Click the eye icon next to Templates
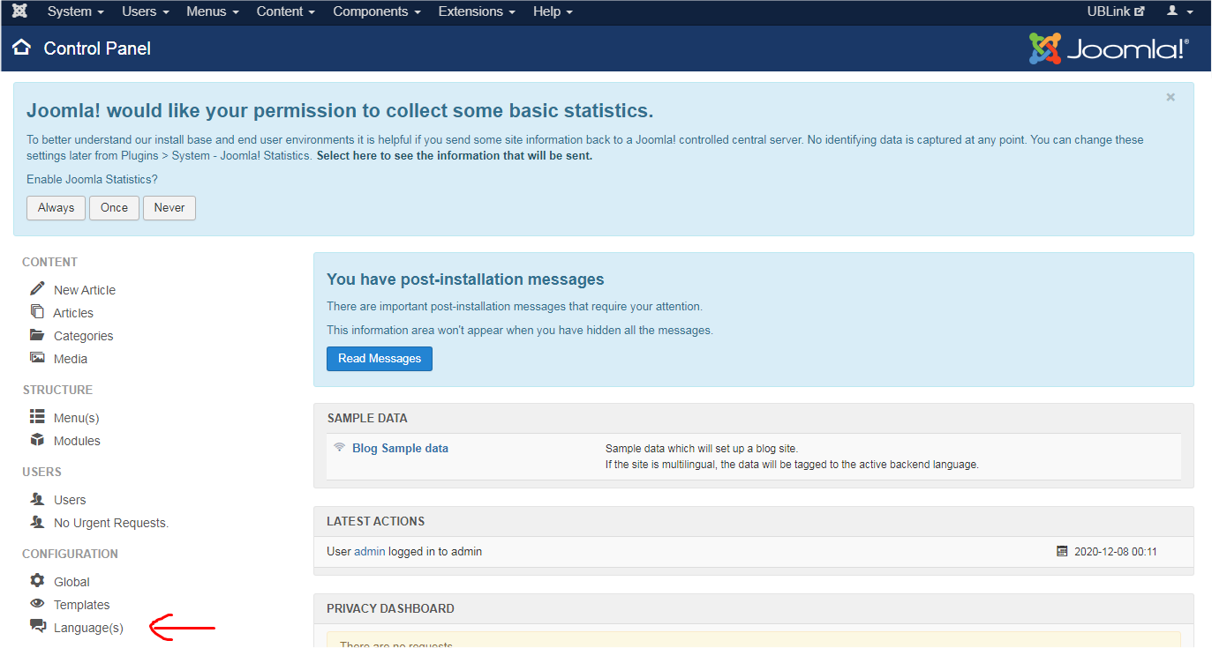Viewport: 1212px width, 648px height. [x=37, y=604]
